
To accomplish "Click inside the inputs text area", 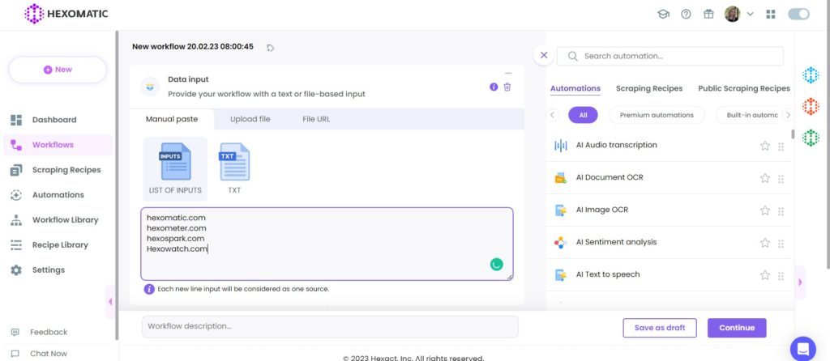I will point(327,244).
